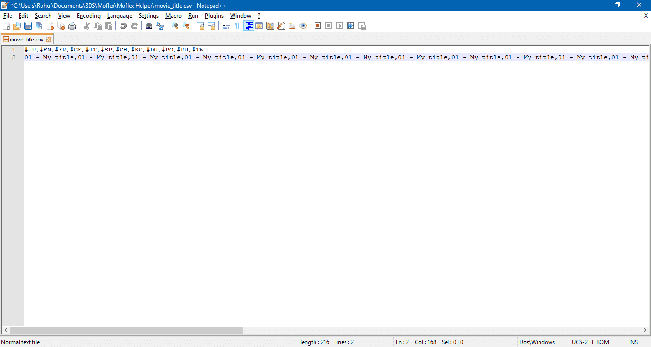Select the movie_title.csv tab
The image size is (651, 347).
27,40
